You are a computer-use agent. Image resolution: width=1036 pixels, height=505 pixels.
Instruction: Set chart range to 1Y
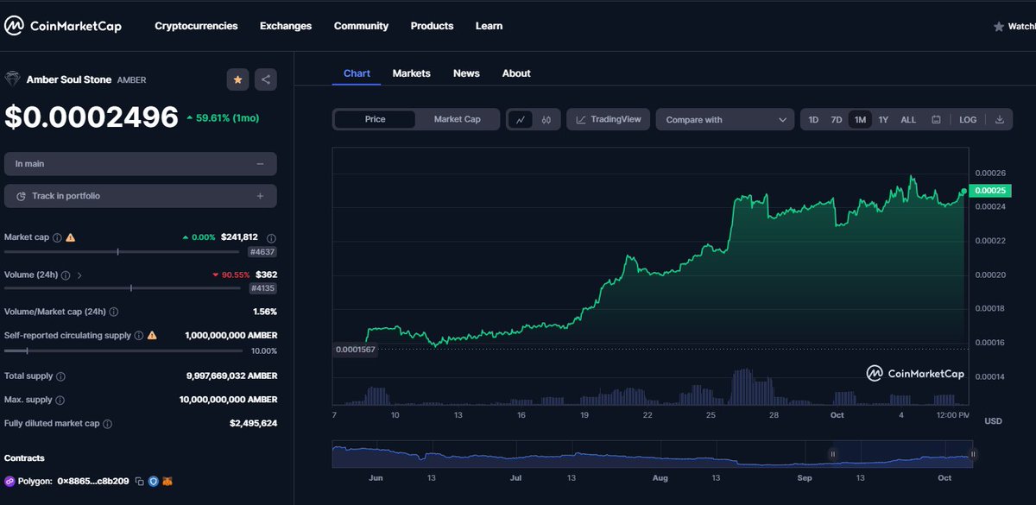click(883, 120)
